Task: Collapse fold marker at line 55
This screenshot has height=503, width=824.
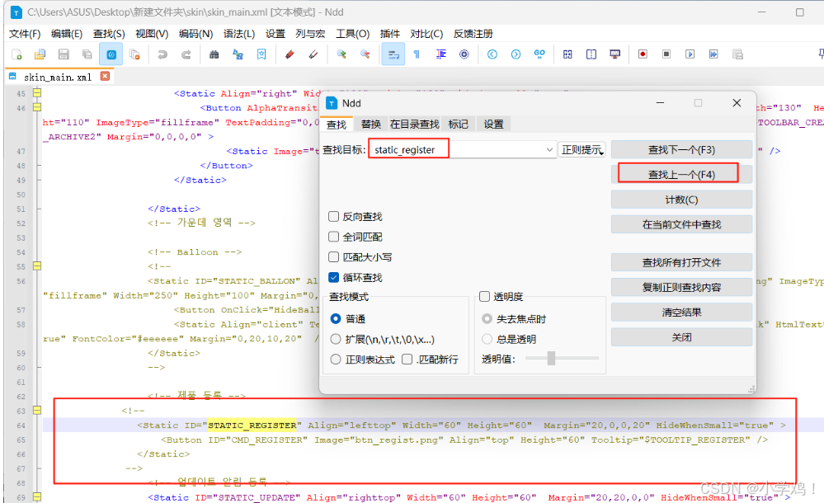Action: click(x=37, y=266)
